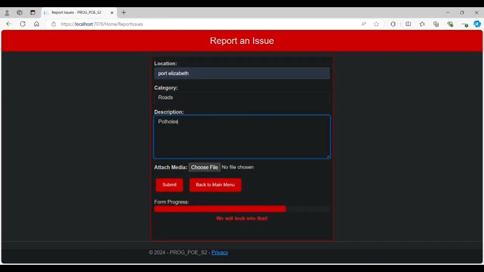This screenshot has height=272, width=484.
Task: Activate the read aloud icon
Action: (x=364, y=24)
